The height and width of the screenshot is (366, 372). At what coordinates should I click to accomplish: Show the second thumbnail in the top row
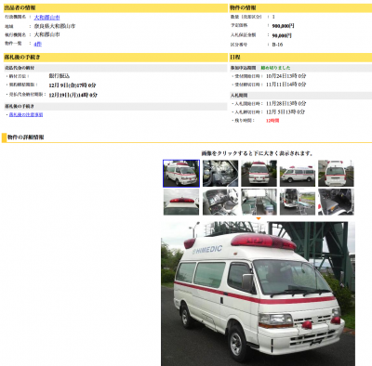tap(220, 174)
